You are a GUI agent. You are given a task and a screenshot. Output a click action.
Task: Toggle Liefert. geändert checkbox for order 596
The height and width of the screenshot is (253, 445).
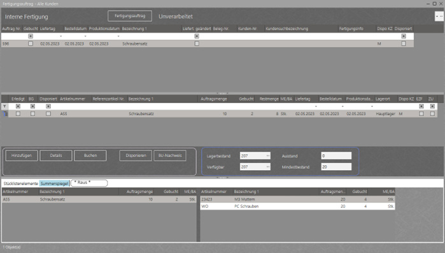197,43
